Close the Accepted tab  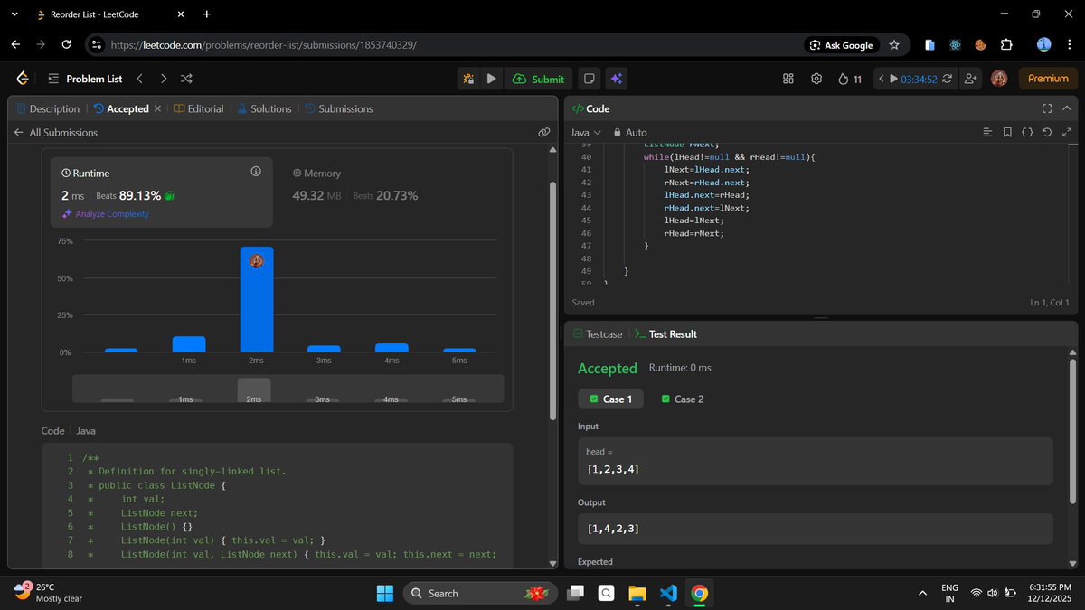pos(157,108)
